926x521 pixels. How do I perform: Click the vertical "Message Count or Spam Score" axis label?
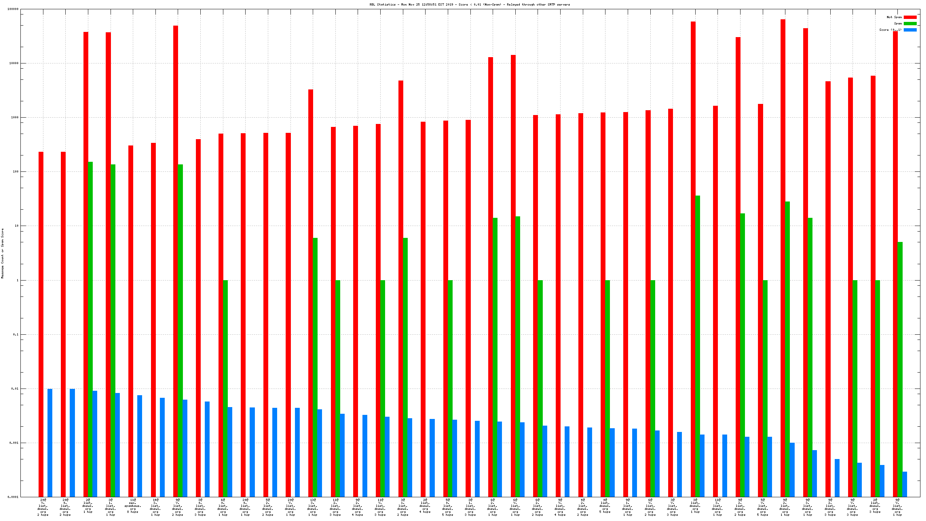(2, 253)
